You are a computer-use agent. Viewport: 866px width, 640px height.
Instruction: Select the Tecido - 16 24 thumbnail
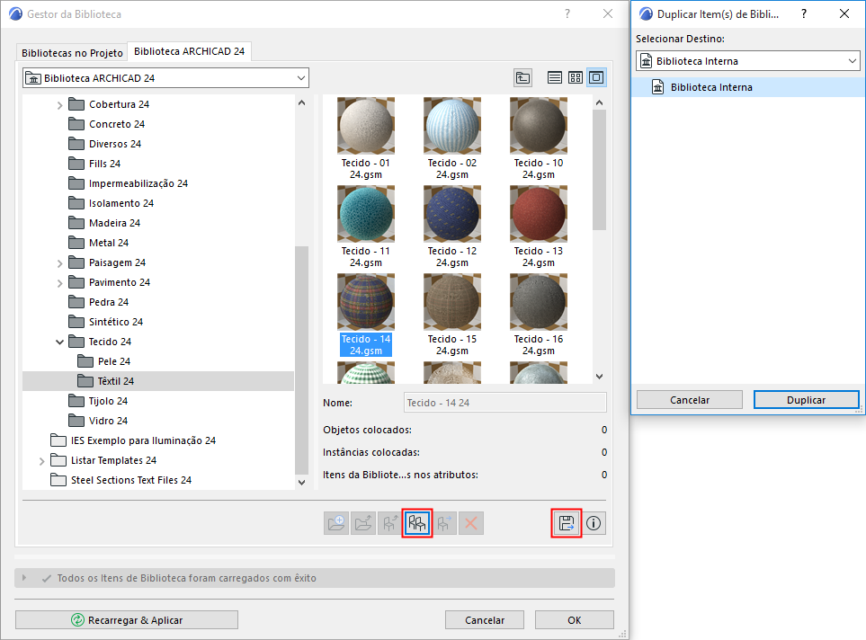tap(538, 302)
